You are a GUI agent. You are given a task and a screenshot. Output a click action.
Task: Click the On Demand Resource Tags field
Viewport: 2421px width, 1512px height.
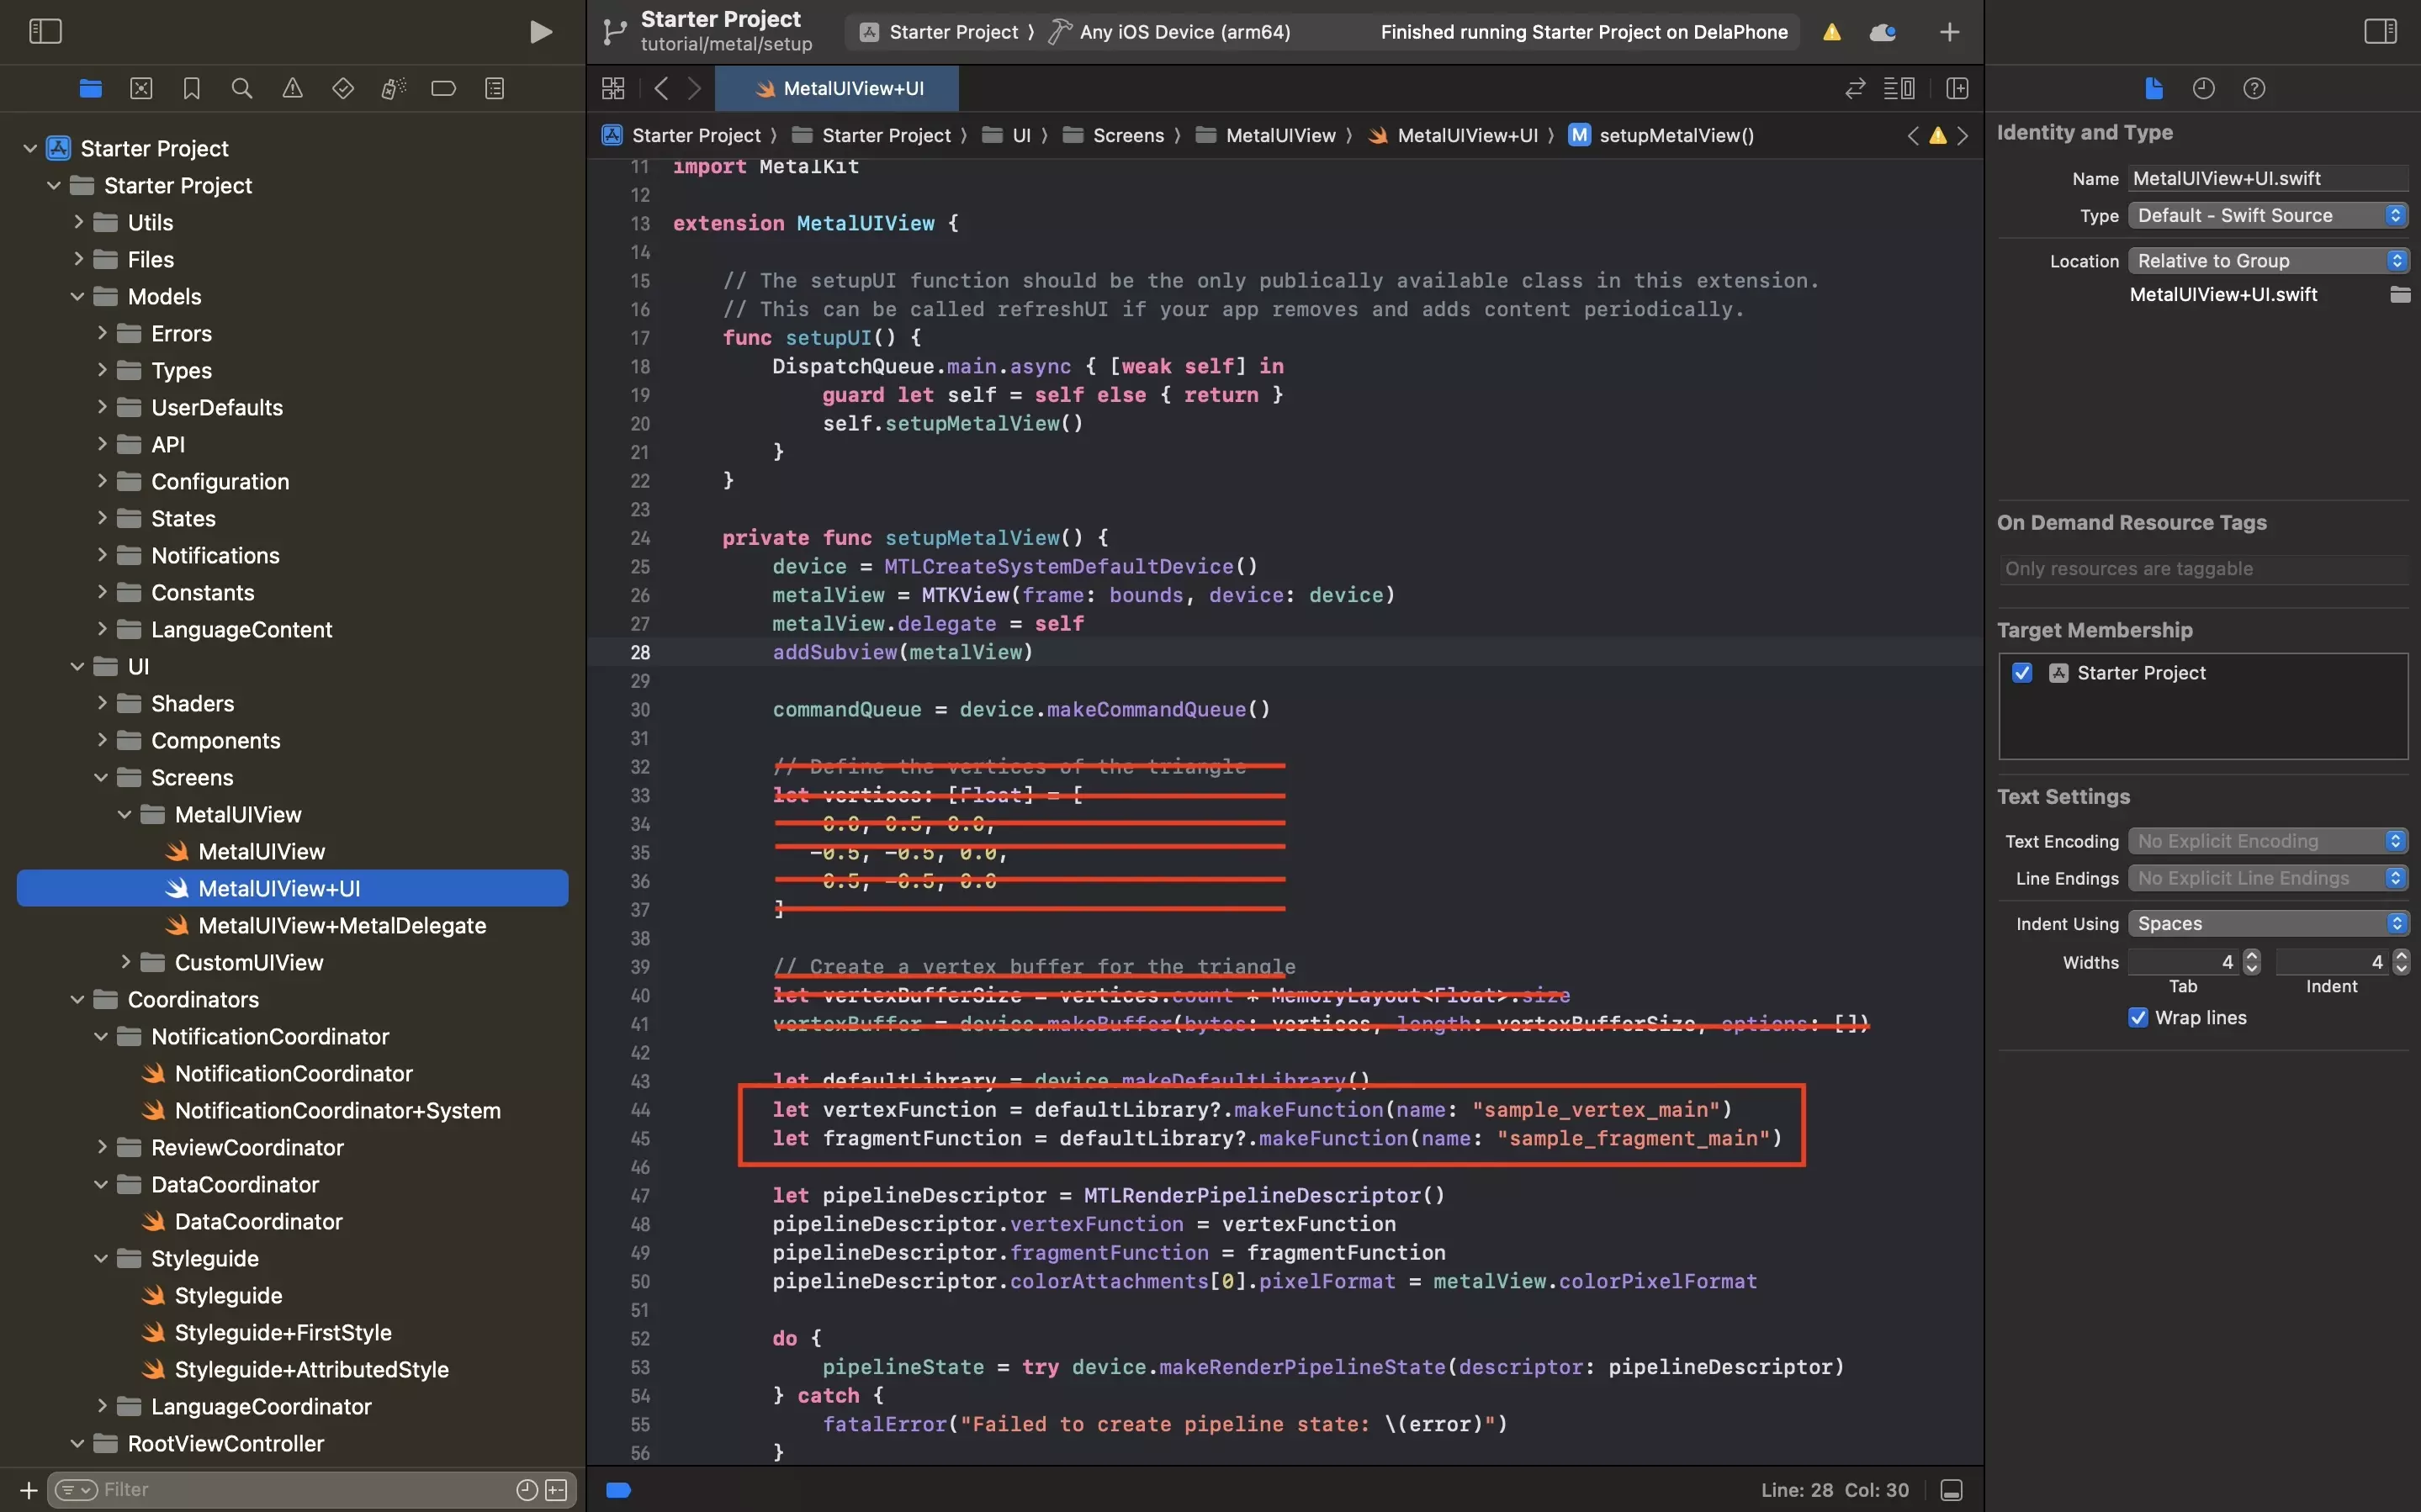point(2203,569)
